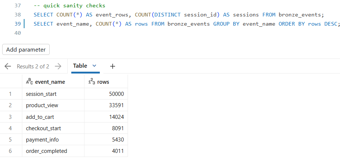Click the 50000 rows value
The height and width of the screenshot is (158, 340).
[x=117, y=94]
